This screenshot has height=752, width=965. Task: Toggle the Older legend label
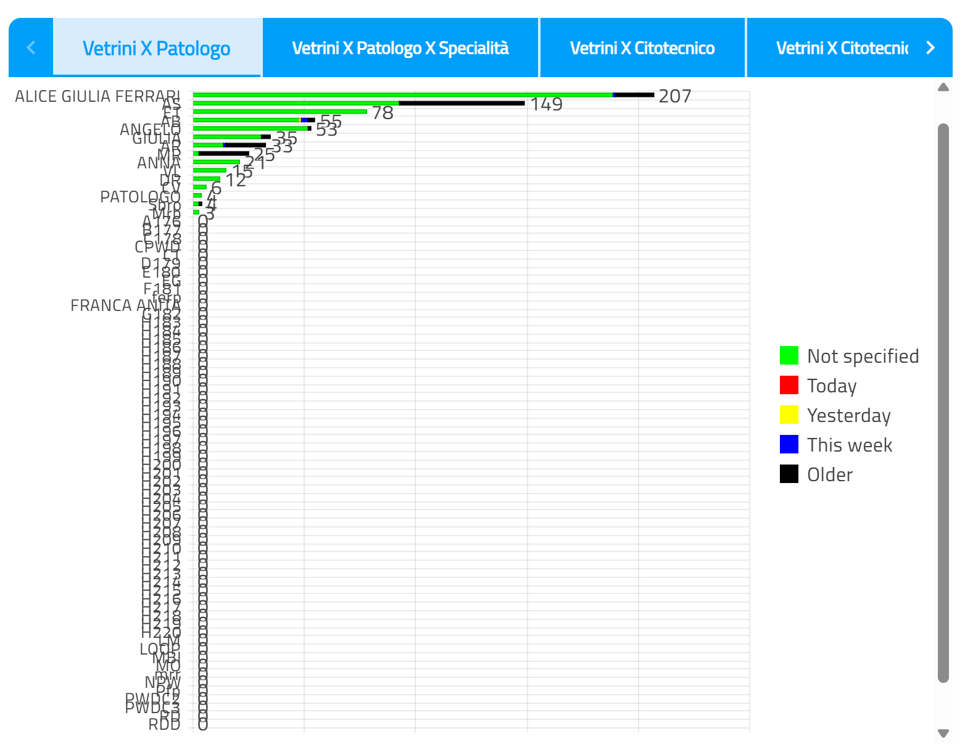point(830,474)
